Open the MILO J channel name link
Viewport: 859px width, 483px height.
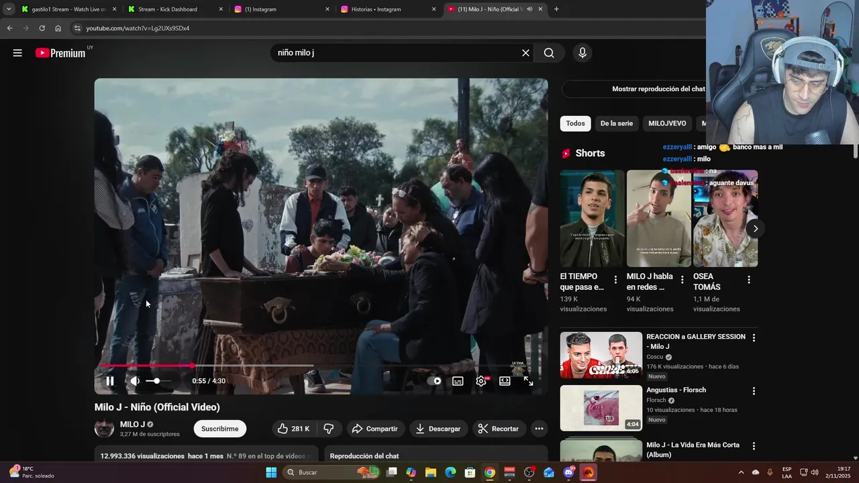click(132, 424)
